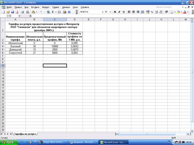The height and width of the screenshot is (145, 194).
Task: Open the font name dropdown for Arial Cyr
Action: coord(102,12)
